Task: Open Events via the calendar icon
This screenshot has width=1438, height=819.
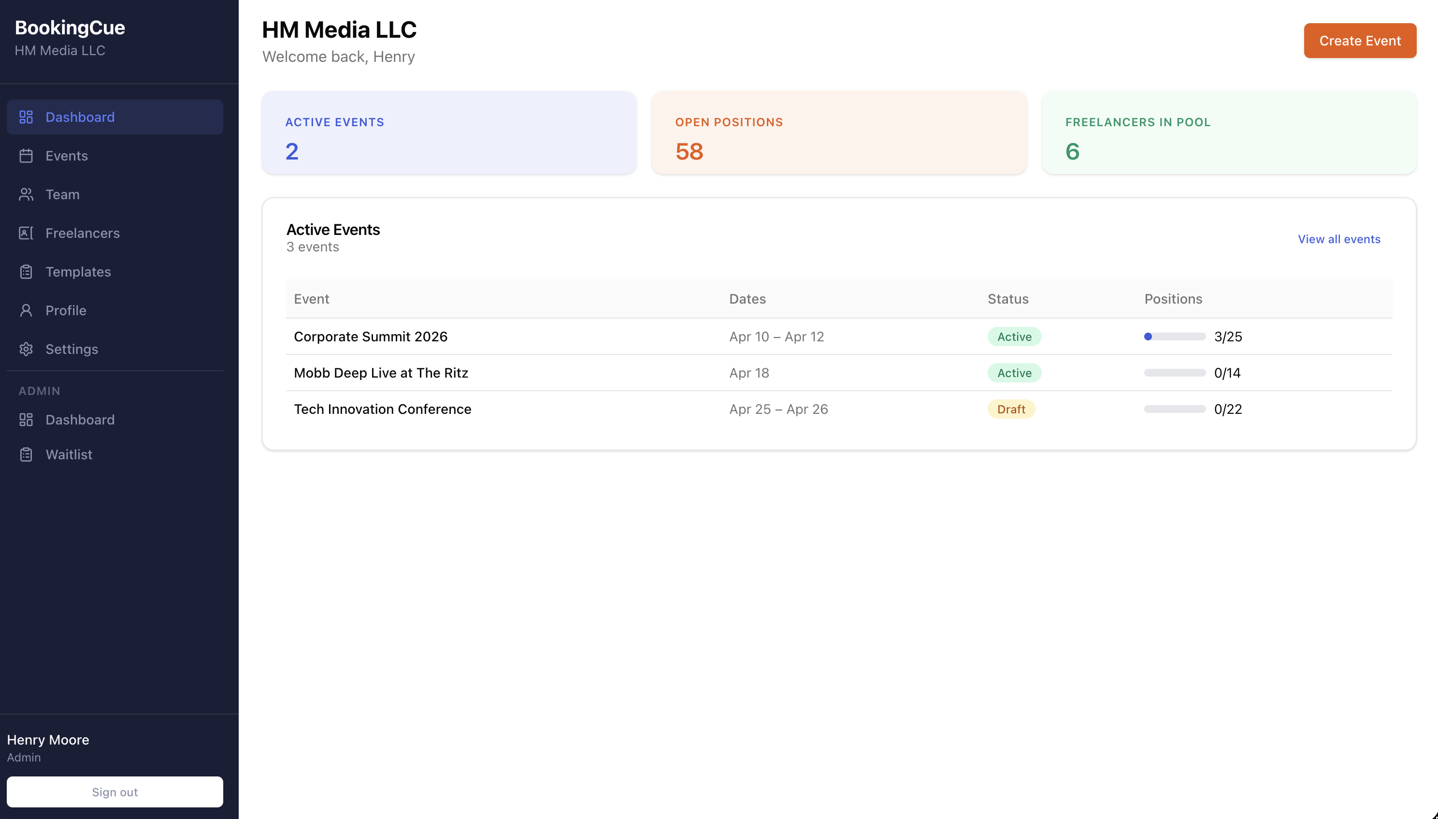Action: tap(27, 155)
